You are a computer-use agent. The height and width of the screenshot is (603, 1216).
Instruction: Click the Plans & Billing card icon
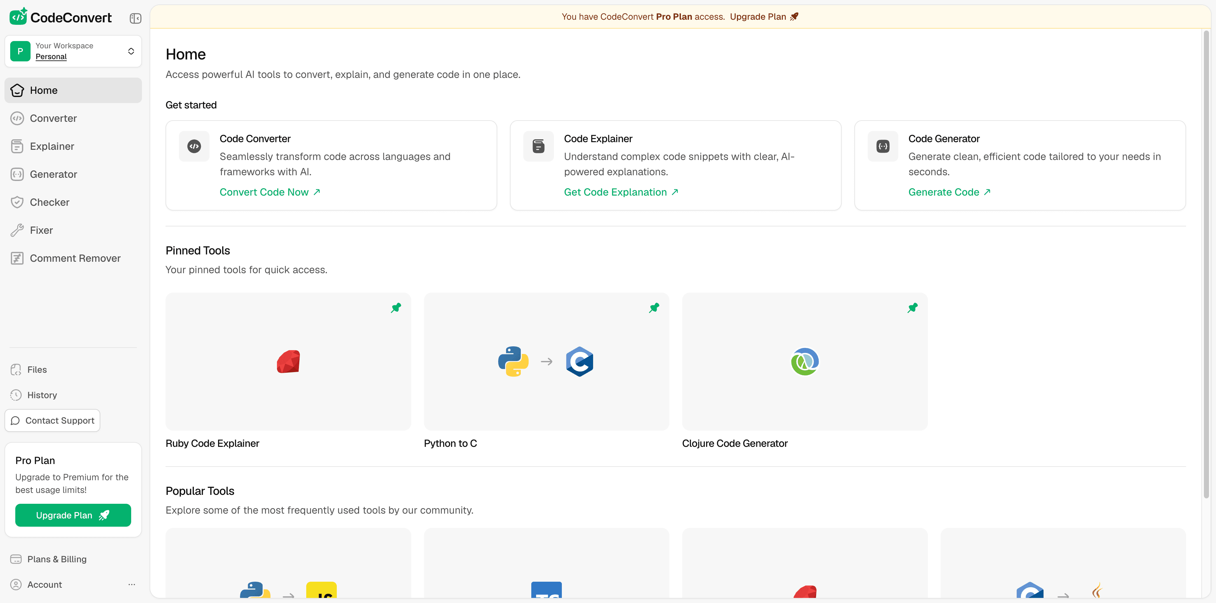tap(16, 559)
